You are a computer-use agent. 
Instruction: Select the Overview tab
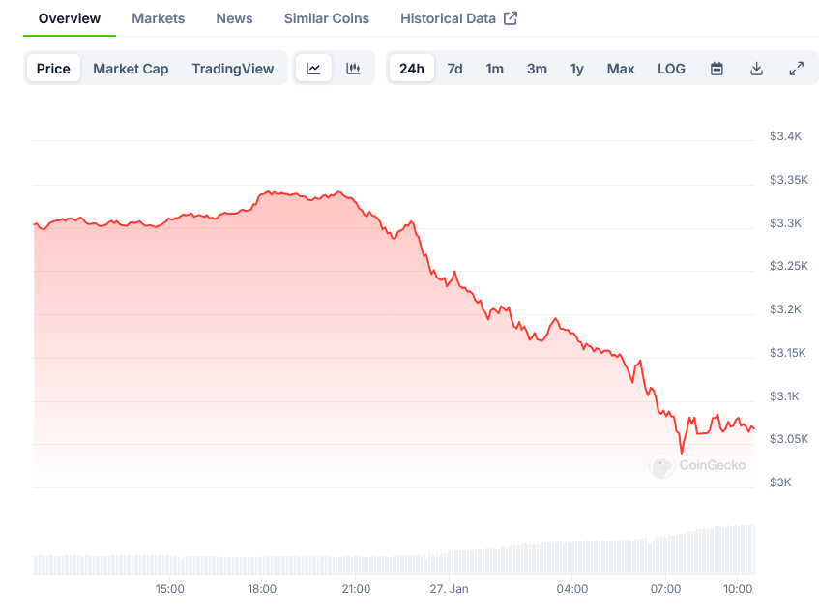point(70,18)
